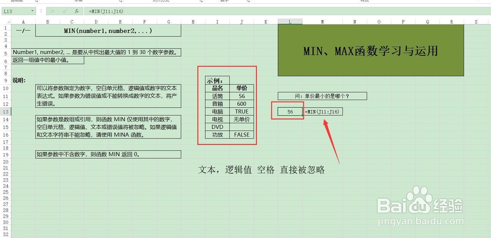The height and width of the screenshot is (238, 491).
Task: Click the Name Box showing L13
Action: click(x=16, y=11)
